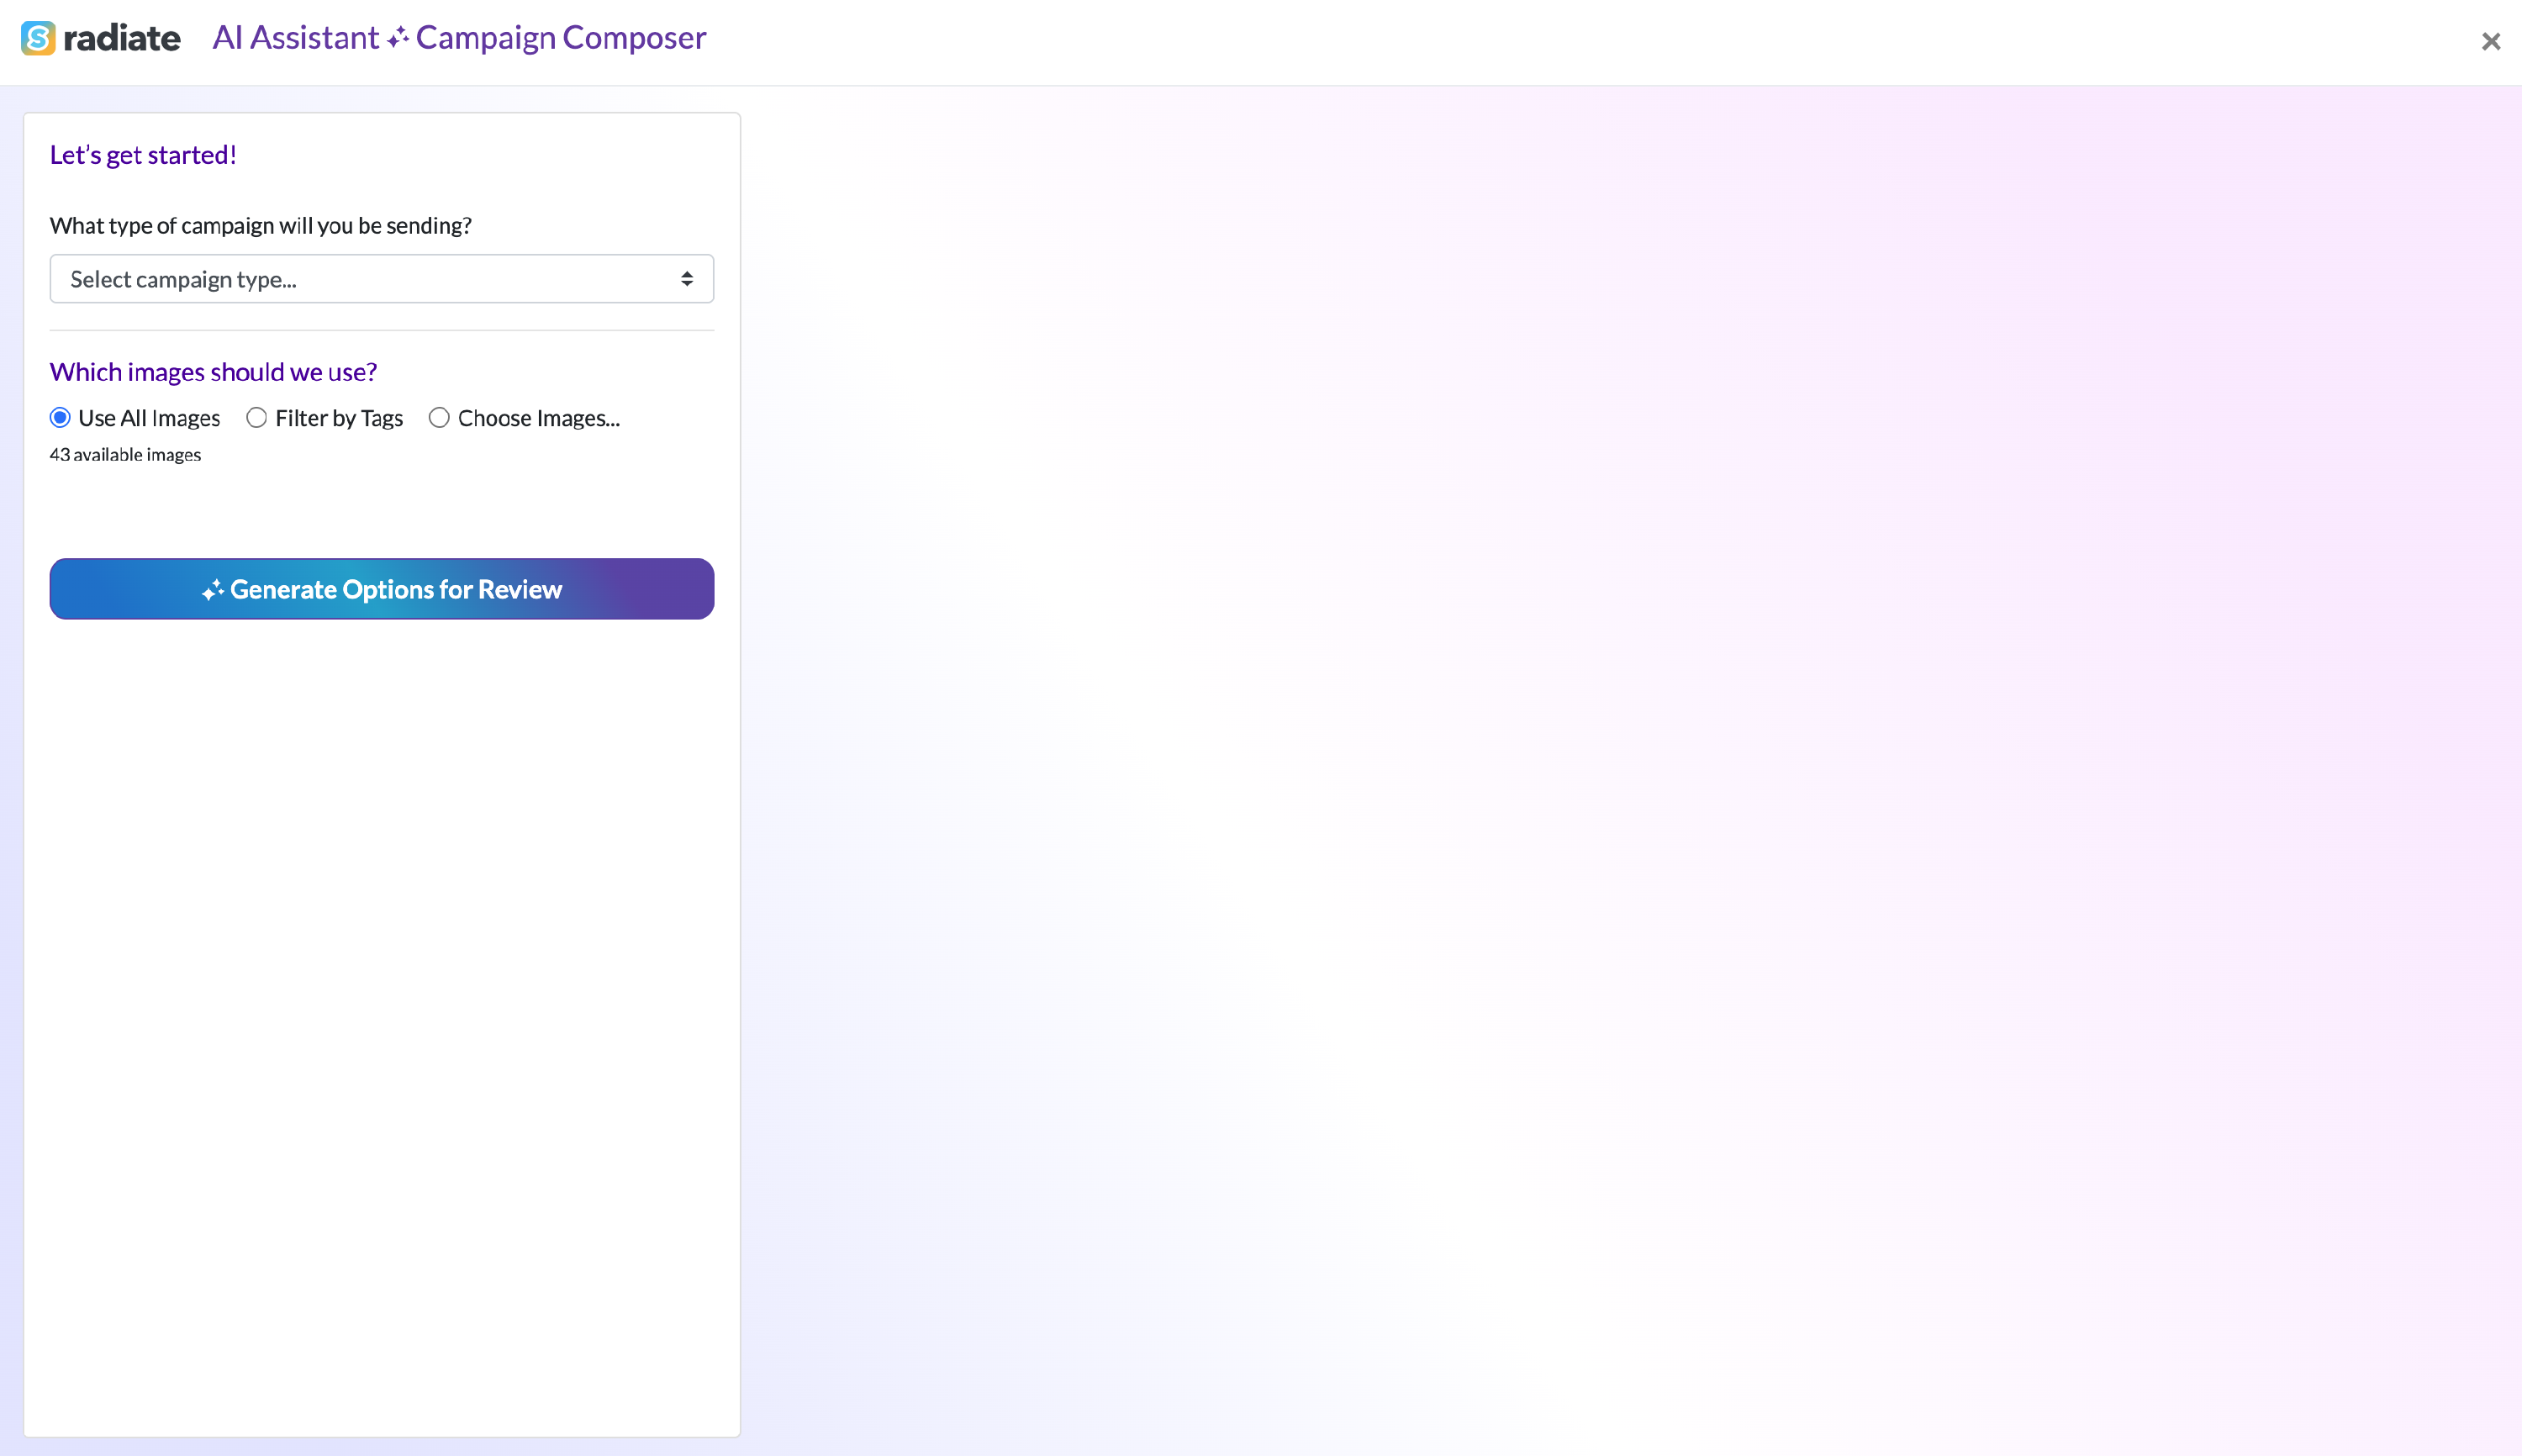The image size is (2522, 1456).
Task: Click the radiate wordmark text
Action: pos(122,38)
